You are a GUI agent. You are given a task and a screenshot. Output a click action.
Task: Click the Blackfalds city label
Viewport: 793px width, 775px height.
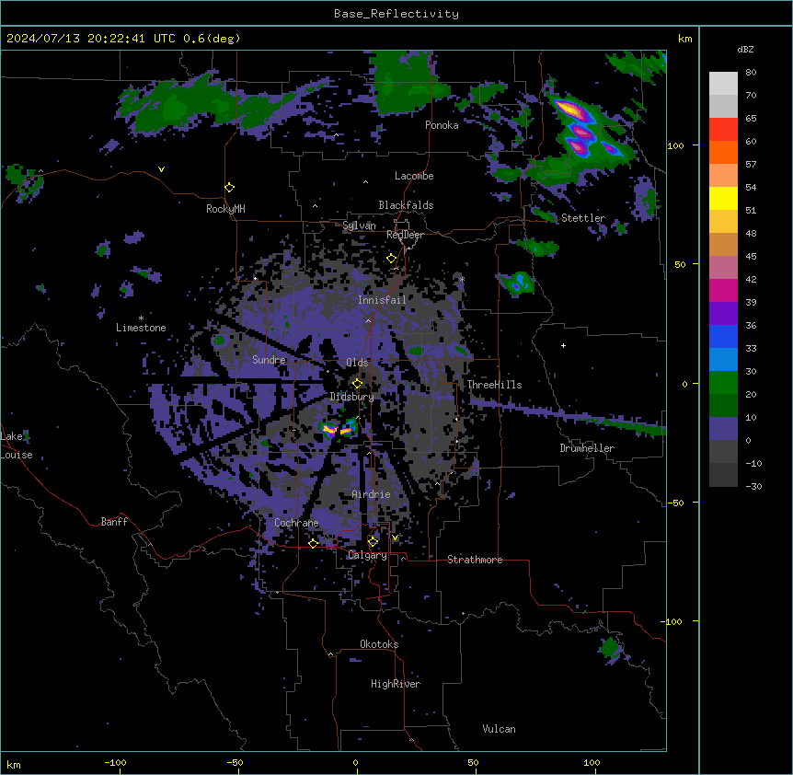point(406,205)
